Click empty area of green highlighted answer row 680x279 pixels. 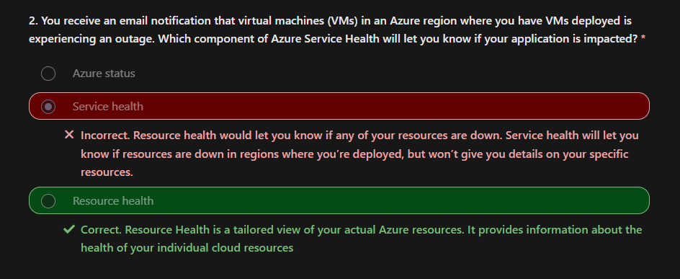pos(390,201)
